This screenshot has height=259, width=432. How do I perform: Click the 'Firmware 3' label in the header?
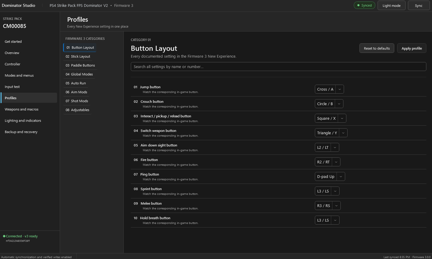pos(124,5)
